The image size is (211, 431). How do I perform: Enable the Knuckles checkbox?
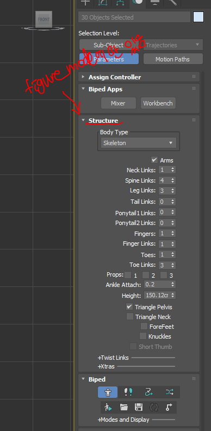tap(143, 336)
